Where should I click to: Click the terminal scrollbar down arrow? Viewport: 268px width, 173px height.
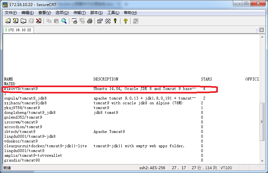[262, 161]
